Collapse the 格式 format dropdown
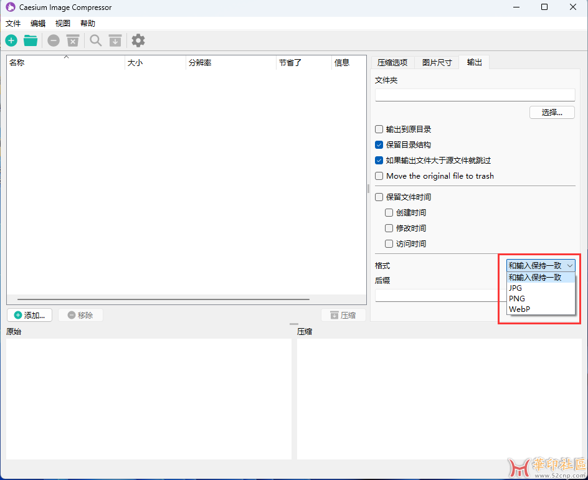588x480 pixels. [541, 265]
